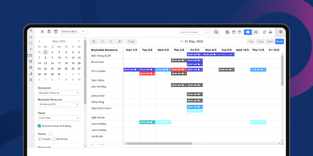This screenshot has width=313, height=156.
Task: Go to previous period with single-left arrow button
Action: [x=103, y=41]
